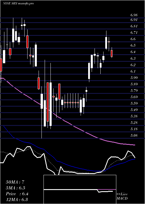Click the <<Live MACD label

[122, 196]
